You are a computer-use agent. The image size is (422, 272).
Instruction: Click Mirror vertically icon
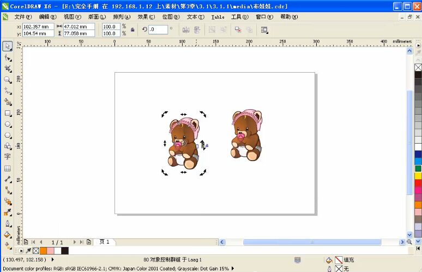(197, 30)
